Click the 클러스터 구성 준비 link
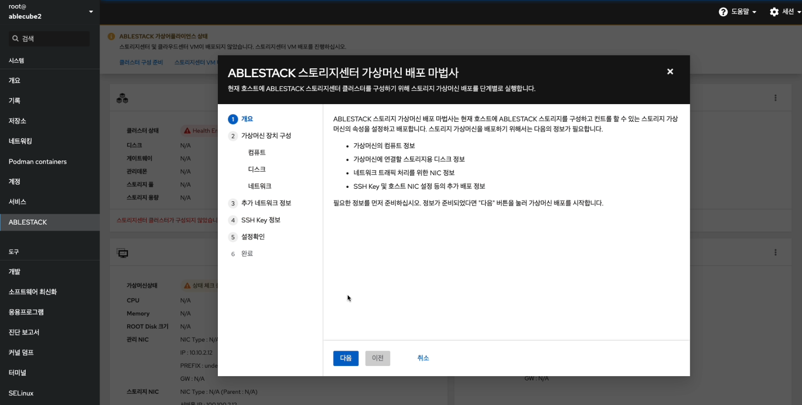 (x=141, y=62)
